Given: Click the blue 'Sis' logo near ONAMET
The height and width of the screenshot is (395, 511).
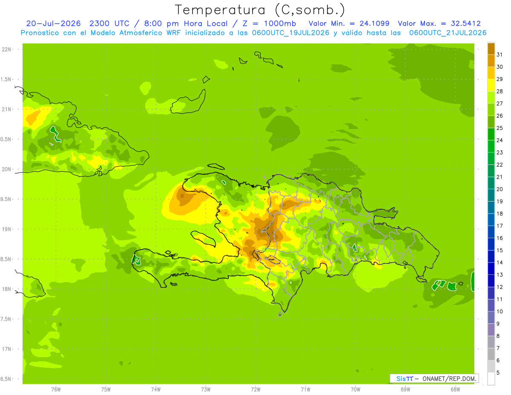Looking at the screenshot, I should (x=401, y=378).
